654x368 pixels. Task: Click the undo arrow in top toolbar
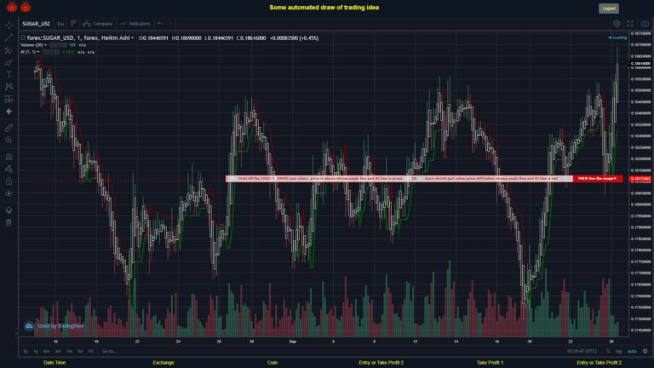(160, 23)
